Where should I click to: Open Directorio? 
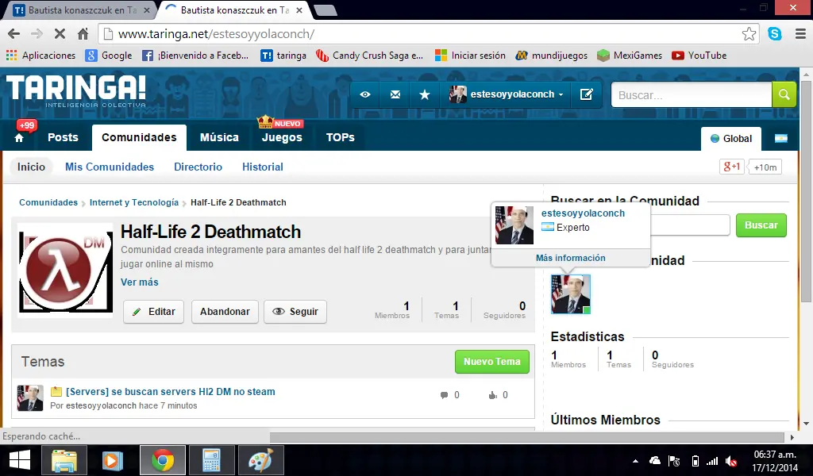(198, 167)
